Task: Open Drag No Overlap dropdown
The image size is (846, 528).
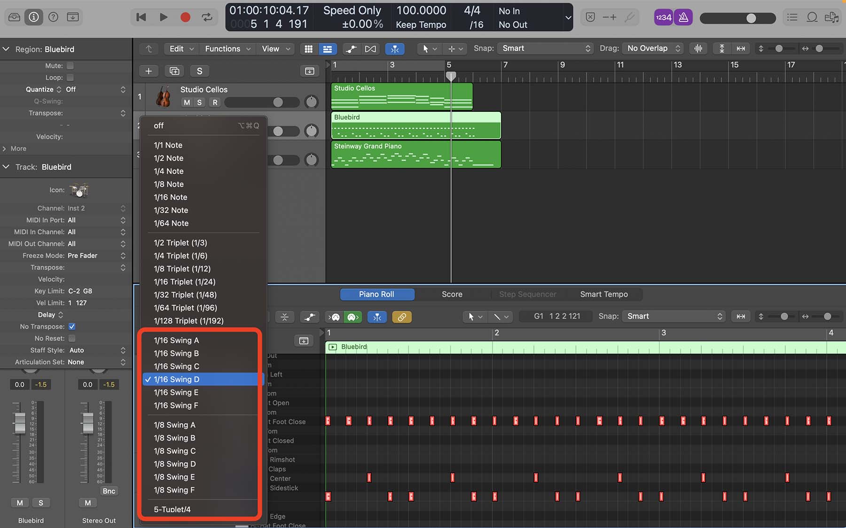Action: click(x=653, y=48)
